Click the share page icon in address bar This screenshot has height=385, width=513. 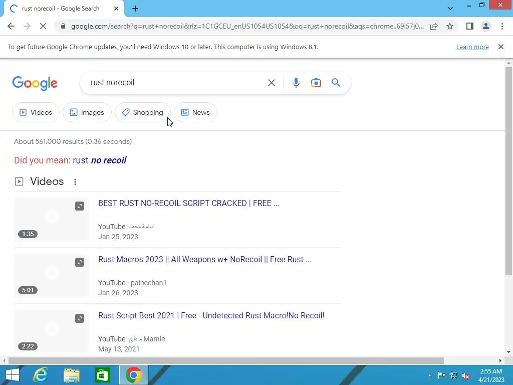tap(434, 26)
